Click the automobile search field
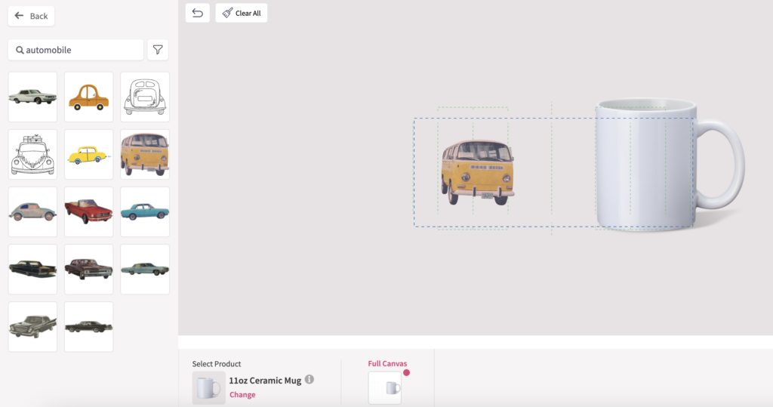This screenshot has width=773, height=407. [x=76, y=50]
